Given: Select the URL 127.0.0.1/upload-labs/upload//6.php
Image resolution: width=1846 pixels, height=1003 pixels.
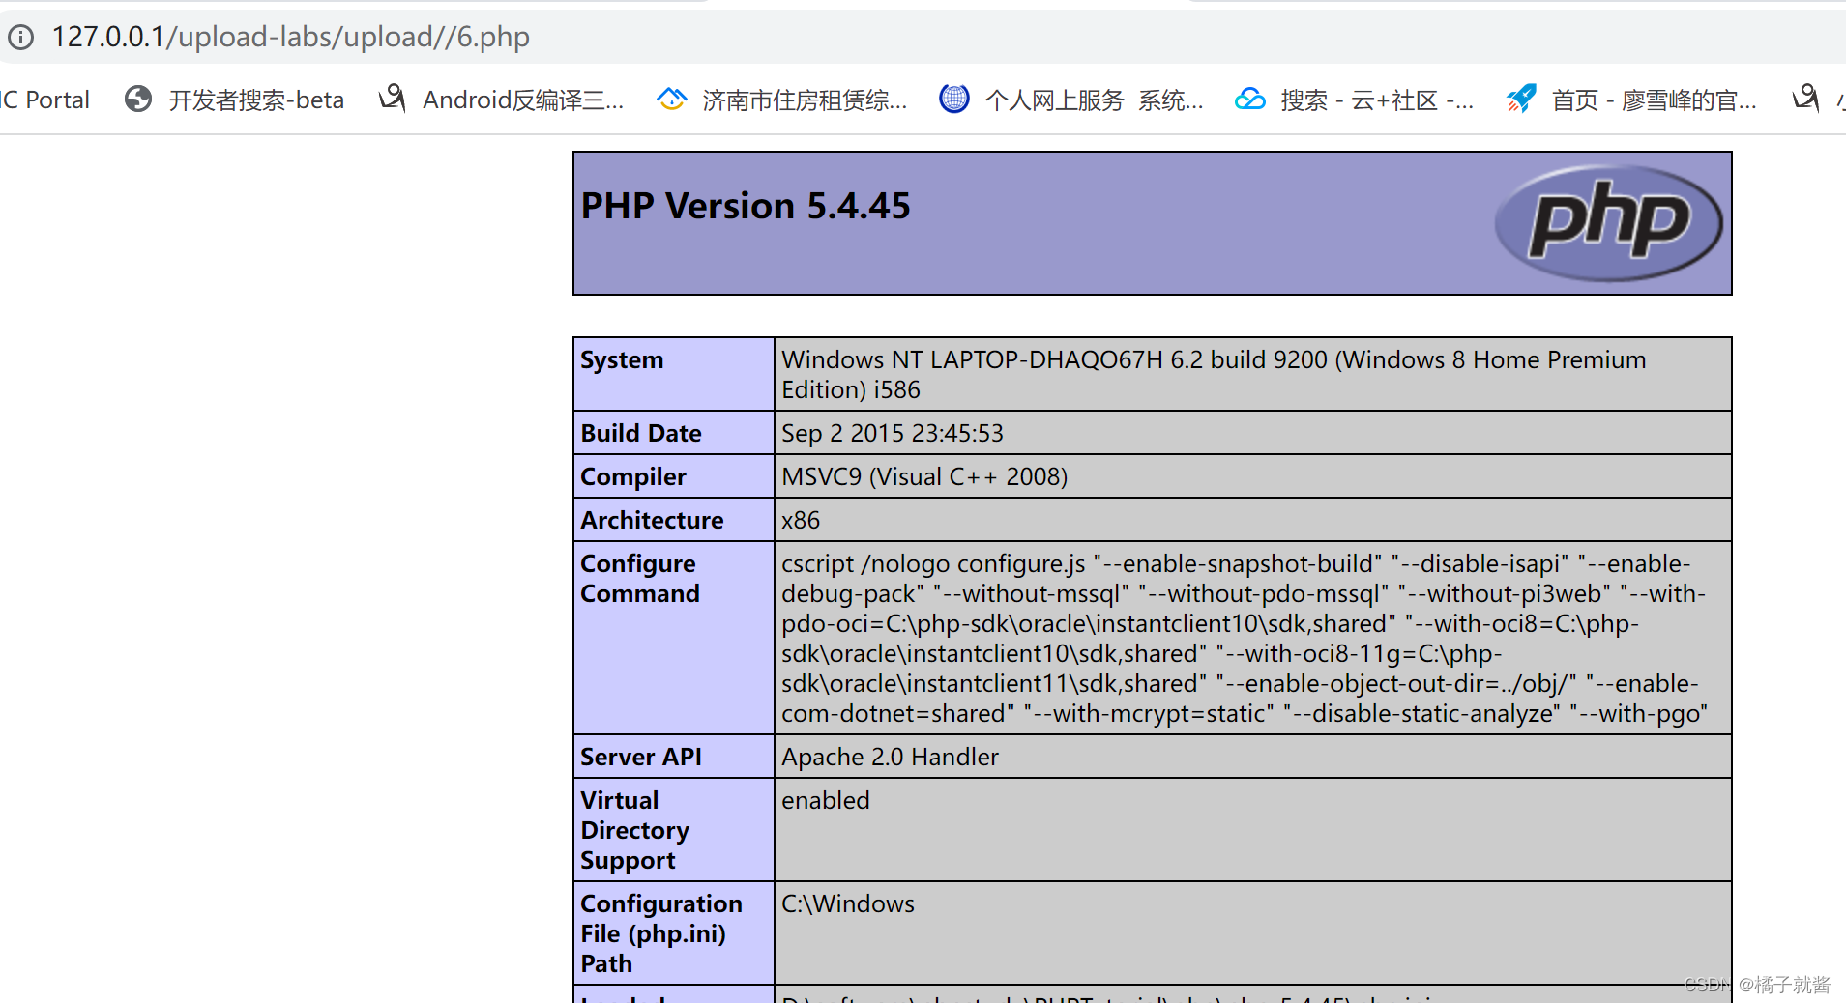Looking at the screenshot, I should click(290, 37).
